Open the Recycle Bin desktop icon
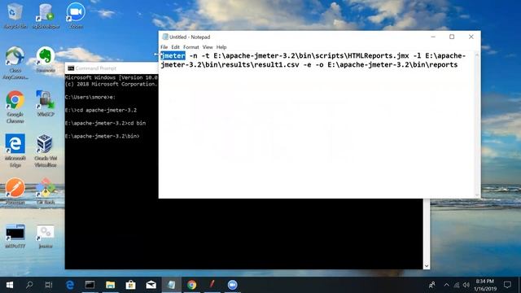This screenshot has height=293, width=521. coord(15,15)
